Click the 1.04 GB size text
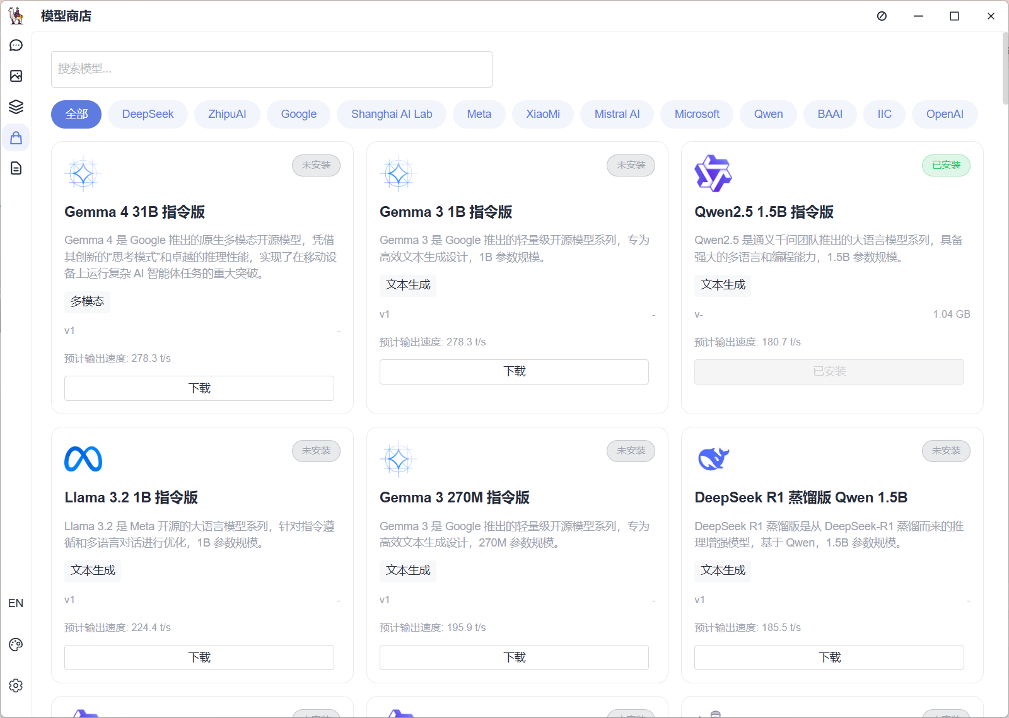 pos(952,315)
